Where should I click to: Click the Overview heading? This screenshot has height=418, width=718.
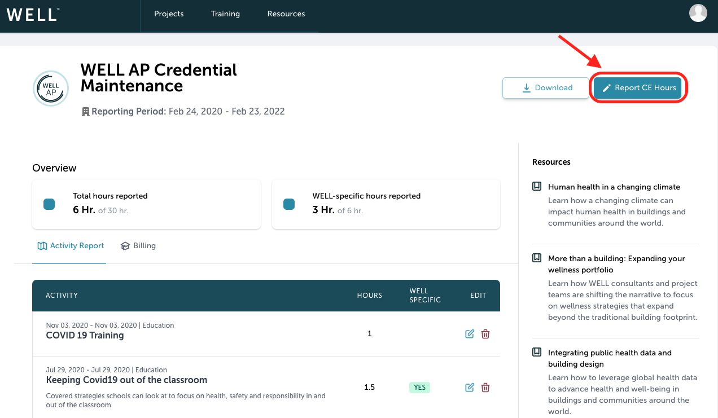coord(54,168)
